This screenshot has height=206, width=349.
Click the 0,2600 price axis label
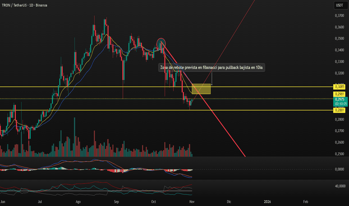tap(339, 142)
